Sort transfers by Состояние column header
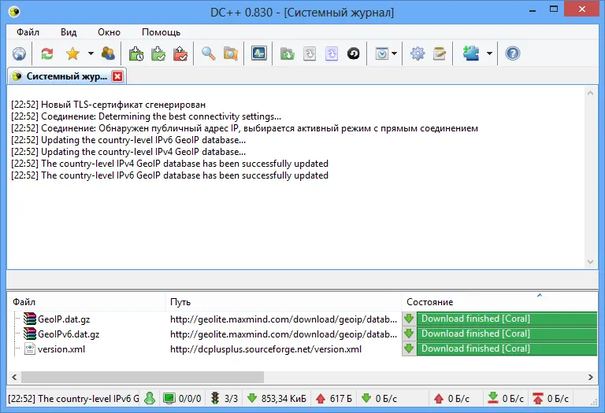Viewport: 605px width, 413px height. click(499, 301)
